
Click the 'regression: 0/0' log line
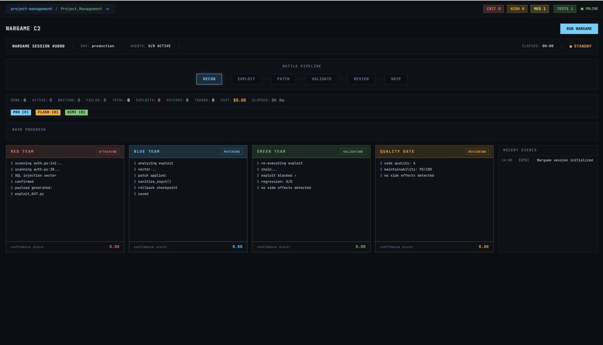[x=276, y=182]
